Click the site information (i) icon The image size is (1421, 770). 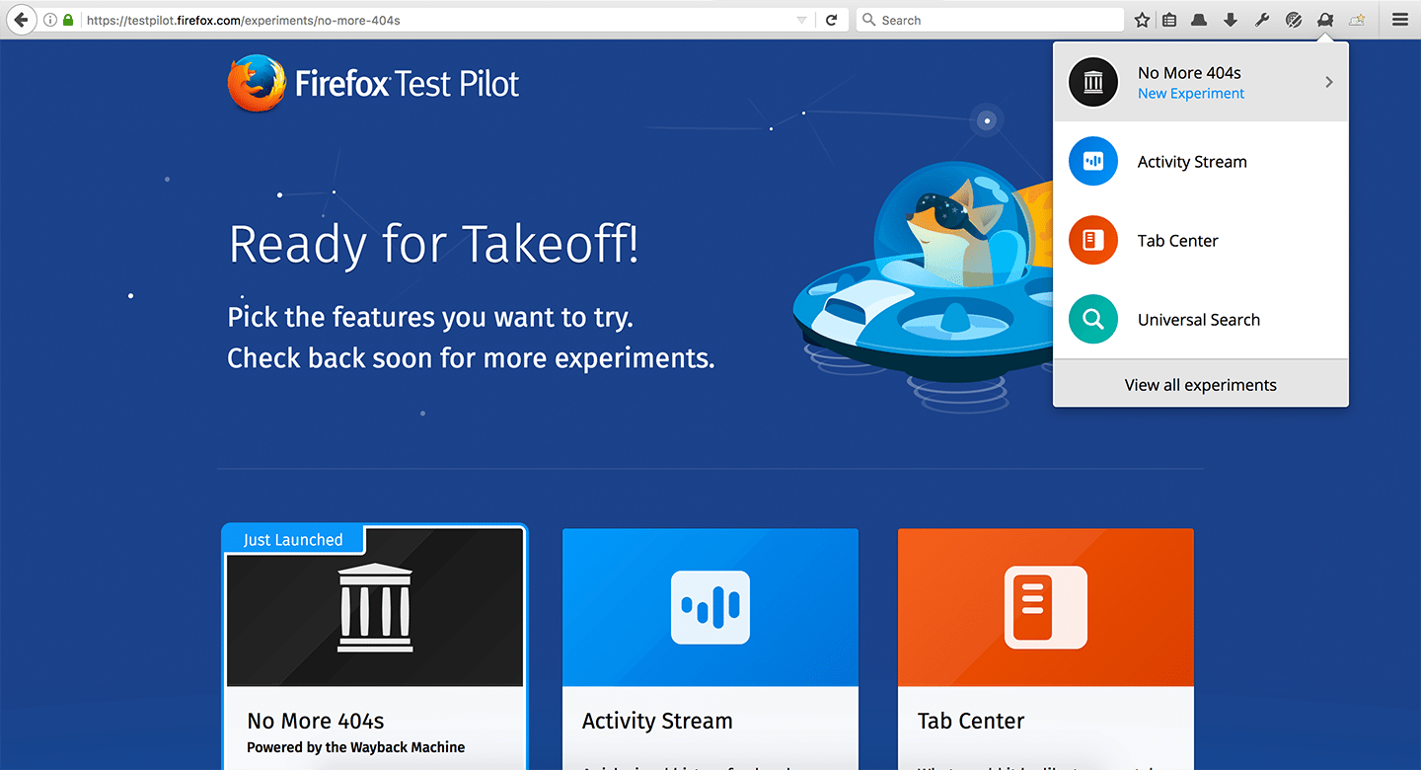tap(50, 20)
